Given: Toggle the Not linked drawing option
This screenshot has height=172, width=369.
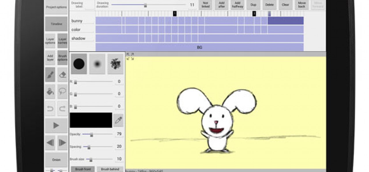Looking at the screenshot, I should tap(206, 5).
